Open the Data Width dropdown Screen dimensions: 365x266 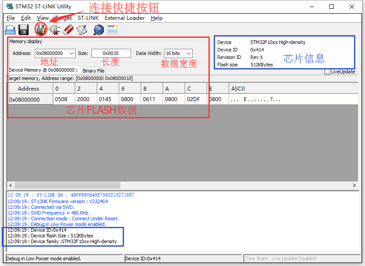point(178,53)
